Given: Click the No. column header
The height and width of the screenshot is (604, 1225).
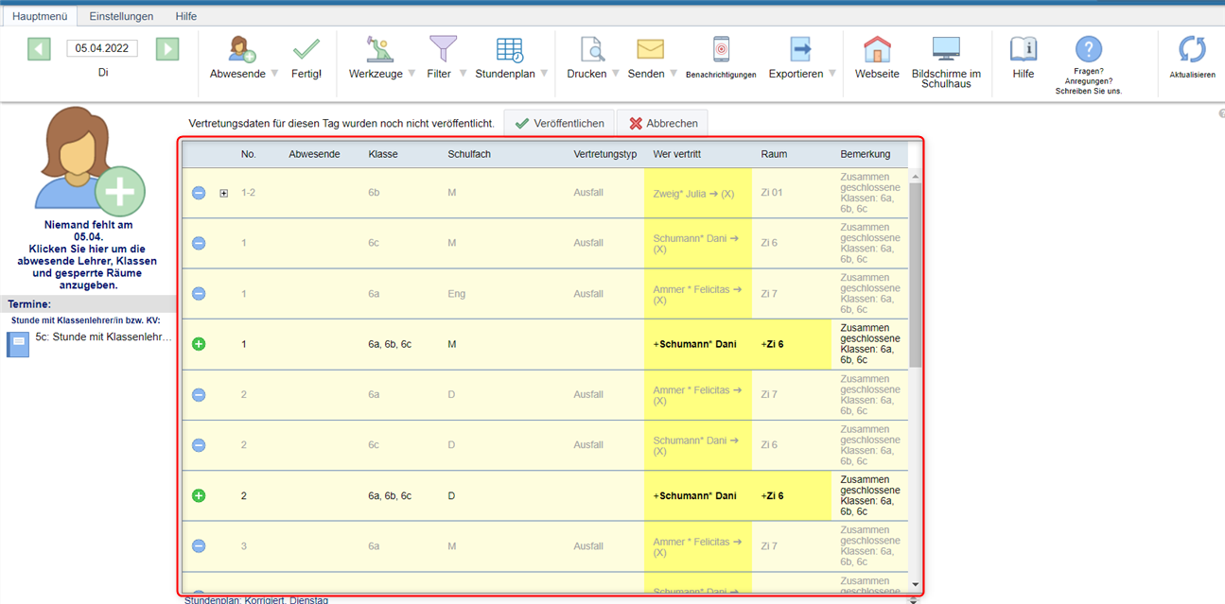Looking at the screenshot, I should pos(249,154).
